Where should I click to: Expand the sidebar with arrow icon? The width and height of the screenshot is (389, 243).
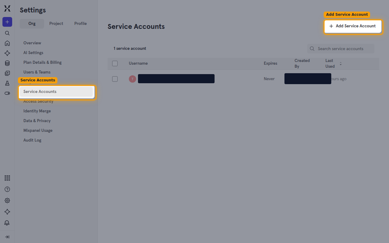coord(7,237)
